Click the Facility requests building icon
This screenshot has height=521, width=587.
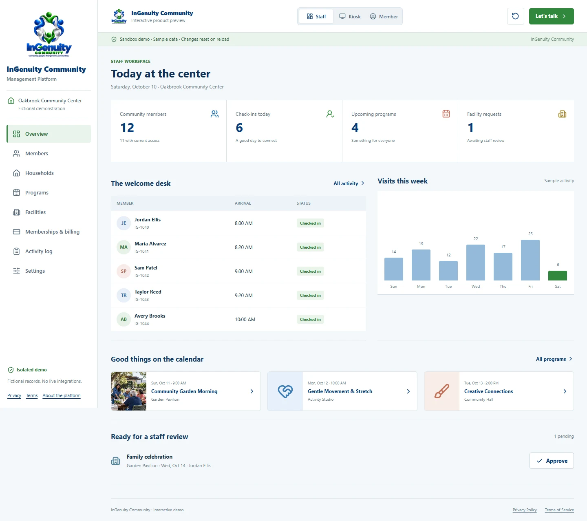pos(562,114)
